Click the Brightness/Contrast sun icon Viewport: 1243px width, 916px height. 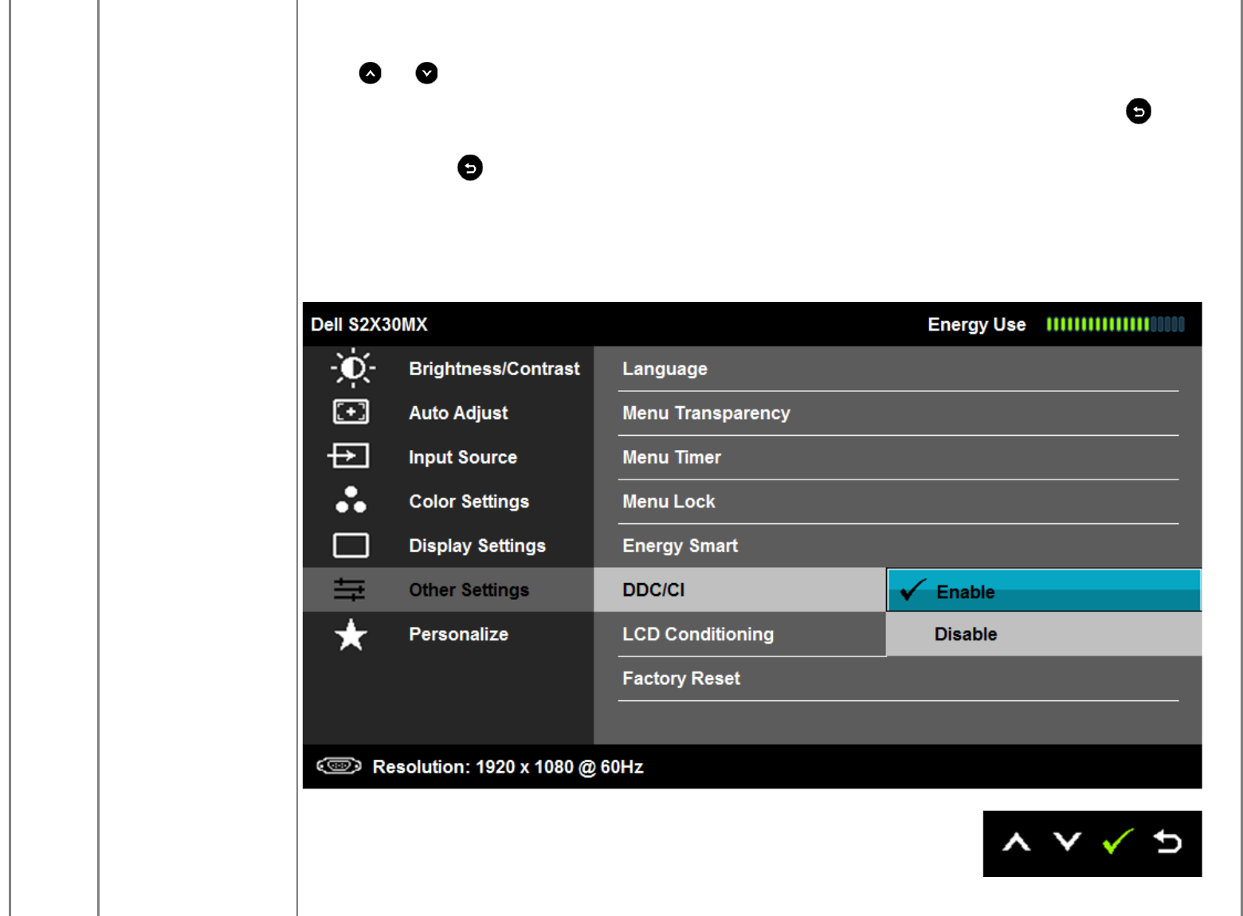[351, 368]
